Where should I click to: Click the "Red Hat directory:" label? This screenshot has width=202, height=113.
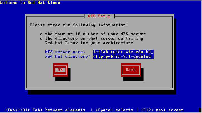click(x=68, y=57)
